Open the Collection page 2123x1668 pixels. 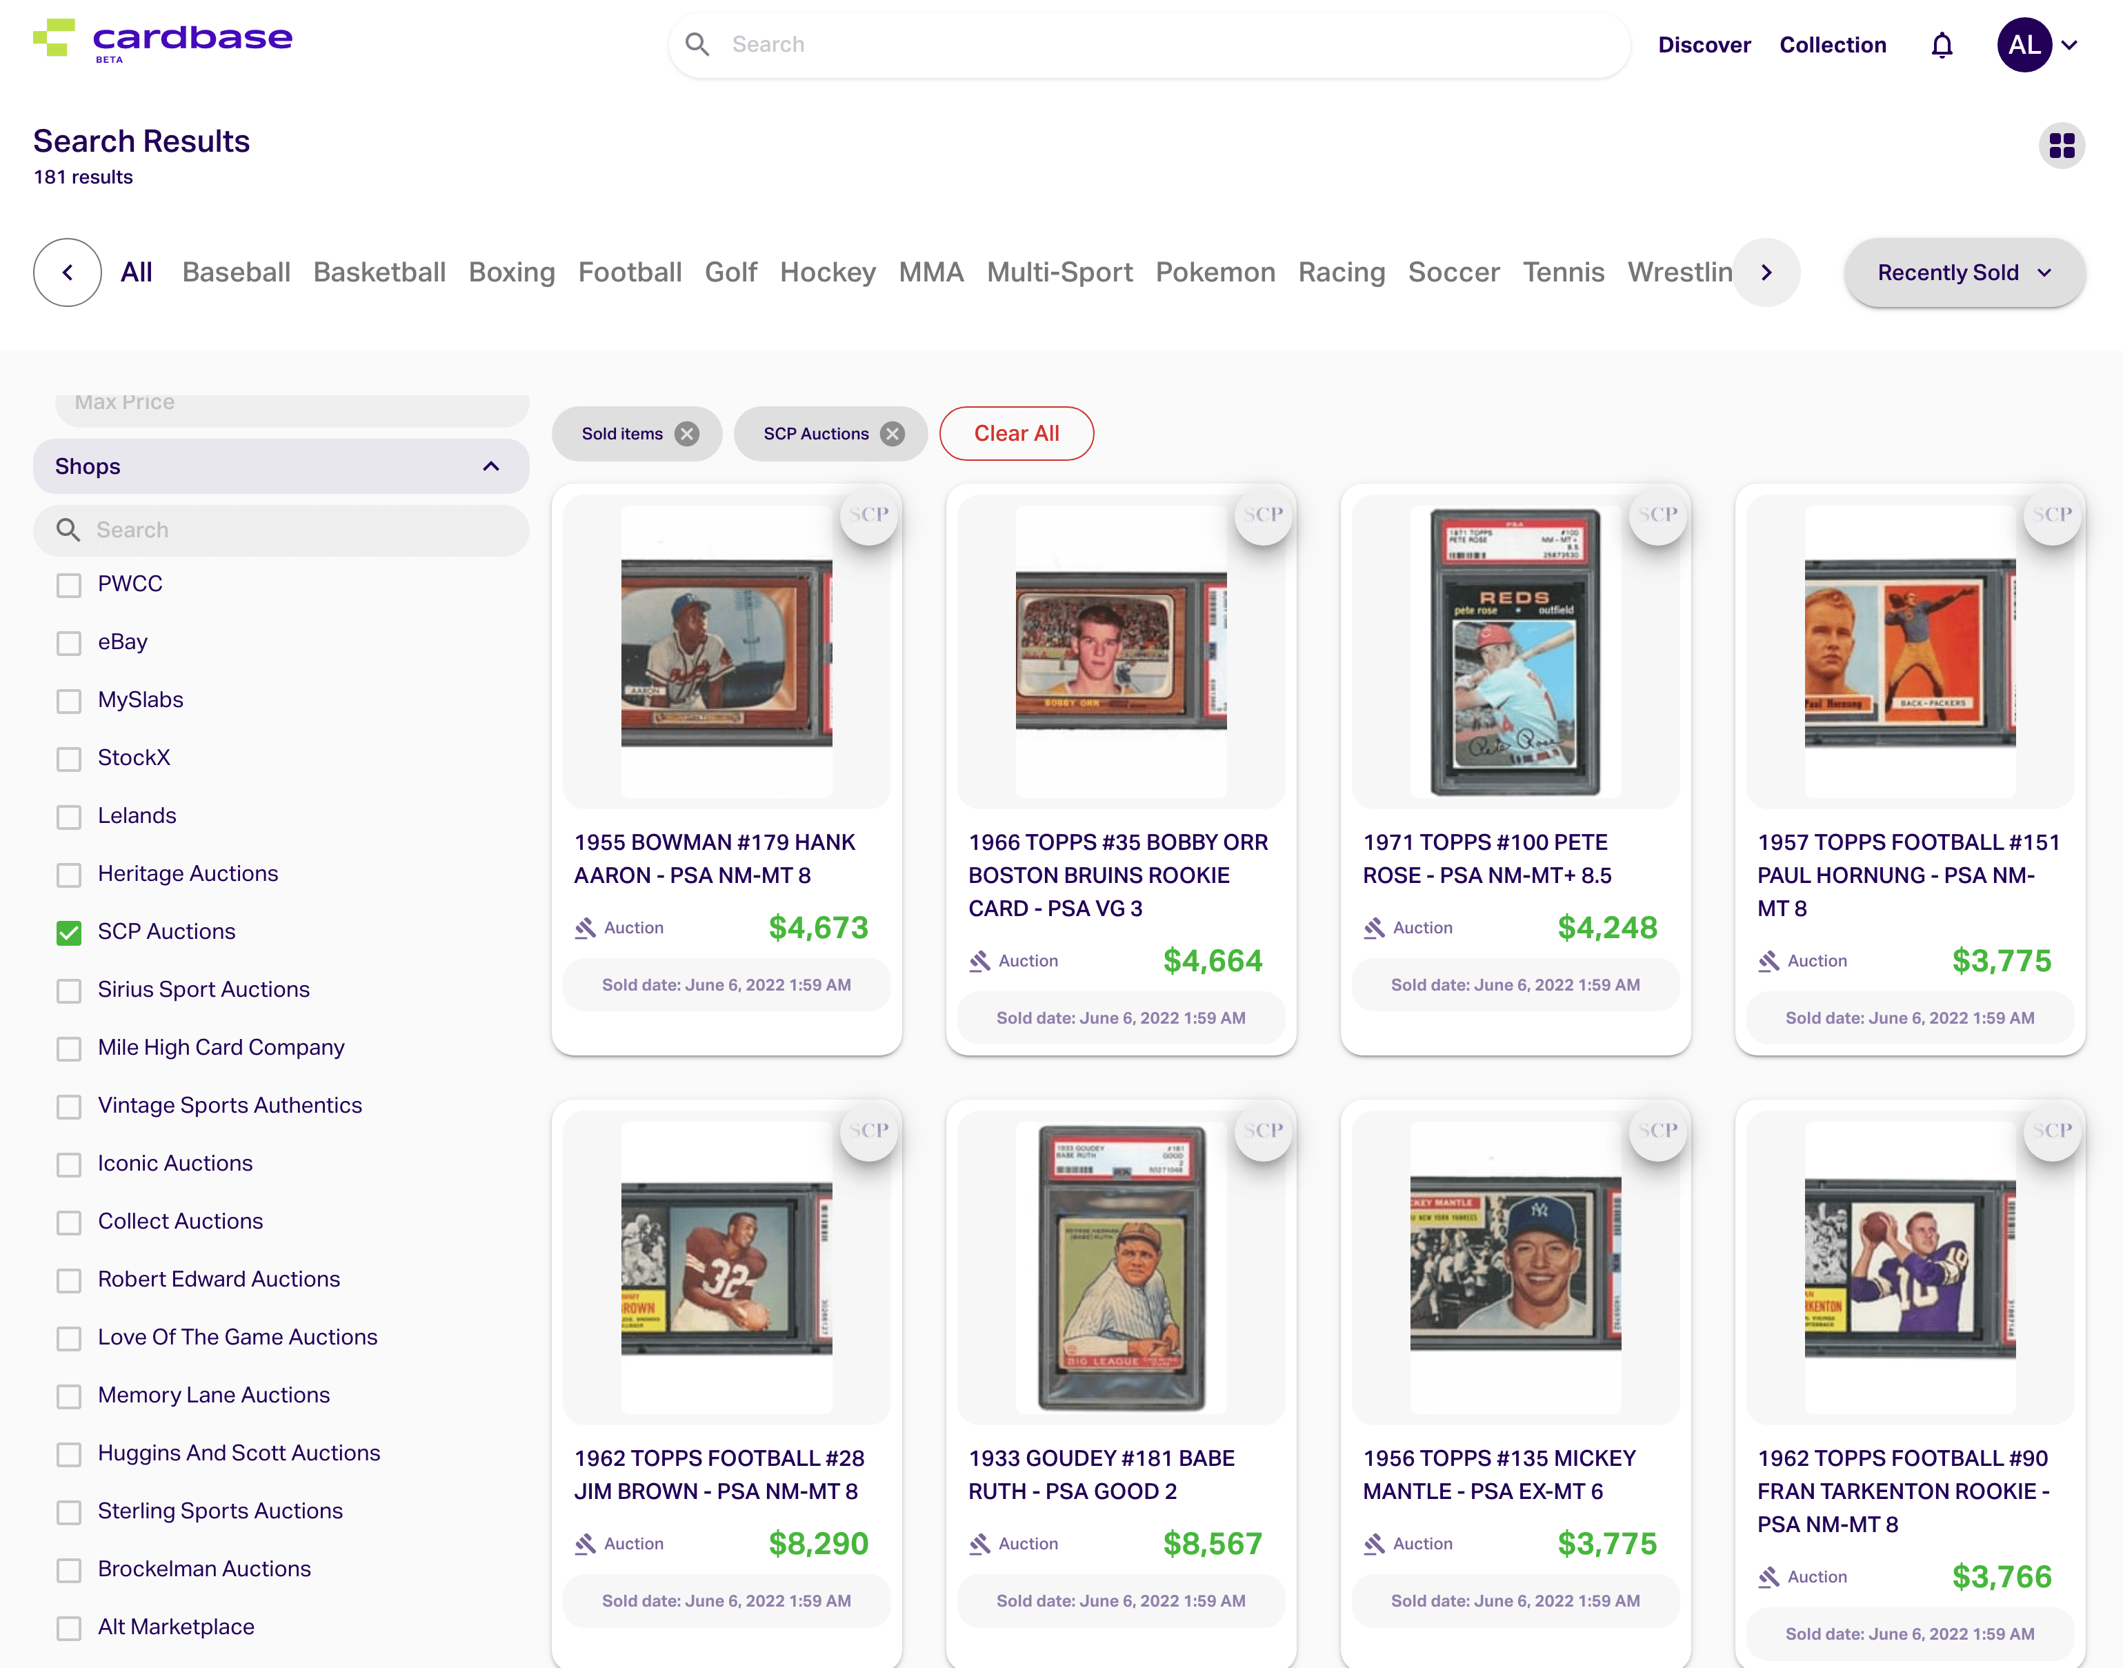pos(1832,45)
